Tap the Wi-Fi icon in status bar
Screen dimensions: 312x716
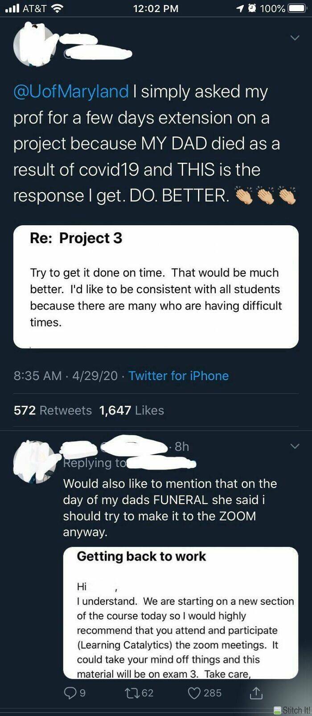tap(57, 8)
